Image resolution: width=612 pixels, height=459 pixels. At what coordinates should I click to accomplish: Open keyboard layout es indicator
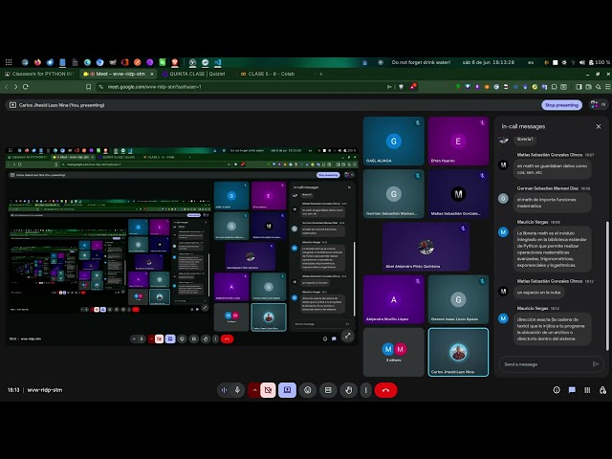531,62
